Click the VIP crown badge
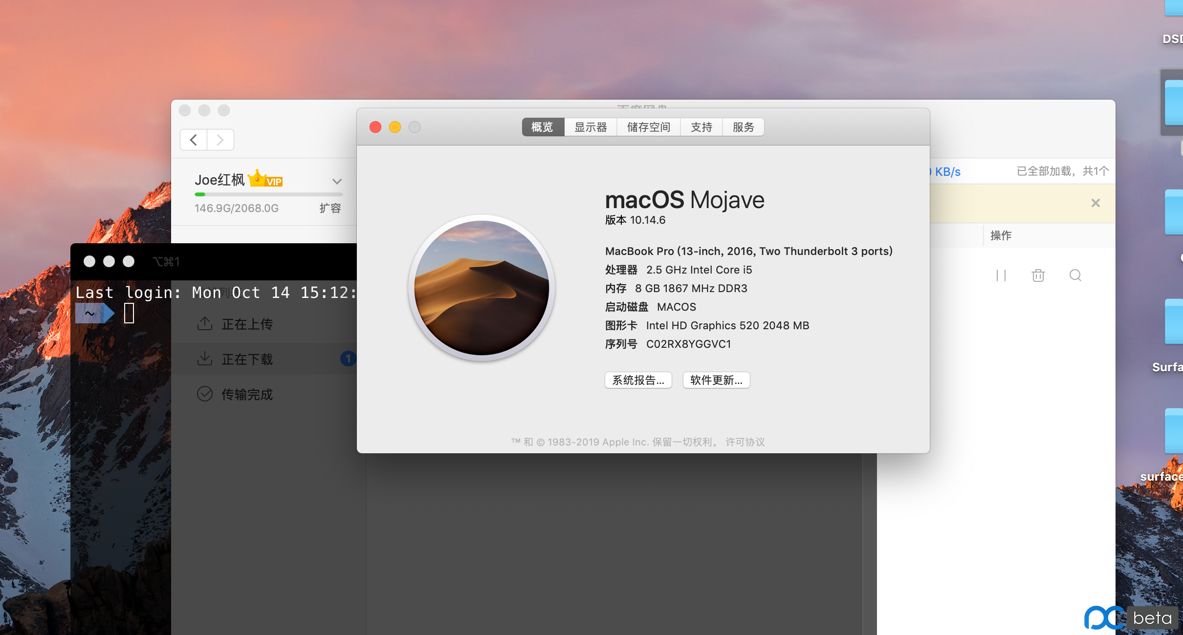Viewport: 1183px width, 635px height. click(265, 179)
